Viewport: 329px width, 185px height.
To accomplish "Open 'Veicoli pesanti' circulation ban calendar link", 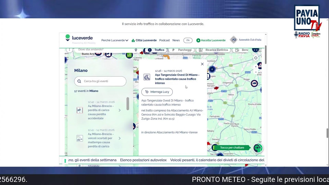I will [x=217, y=160].
